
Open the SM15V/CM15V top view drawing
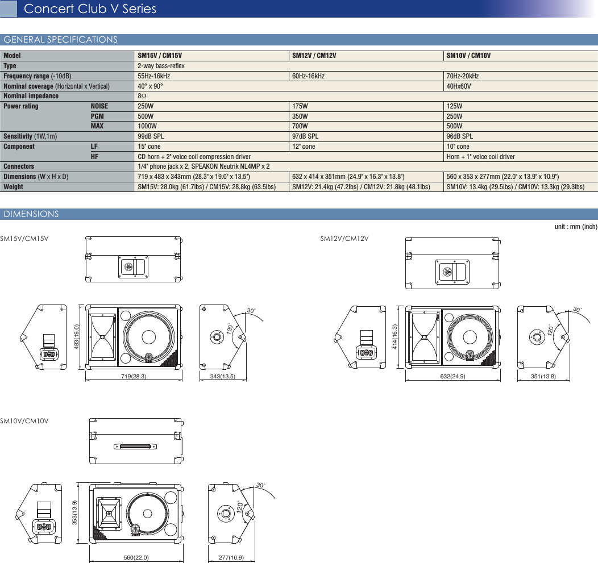click(134, 259)
